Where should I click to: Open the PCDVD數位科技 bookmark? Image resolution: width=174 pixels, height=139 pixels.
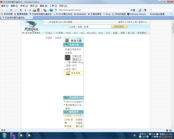(63, 14)
